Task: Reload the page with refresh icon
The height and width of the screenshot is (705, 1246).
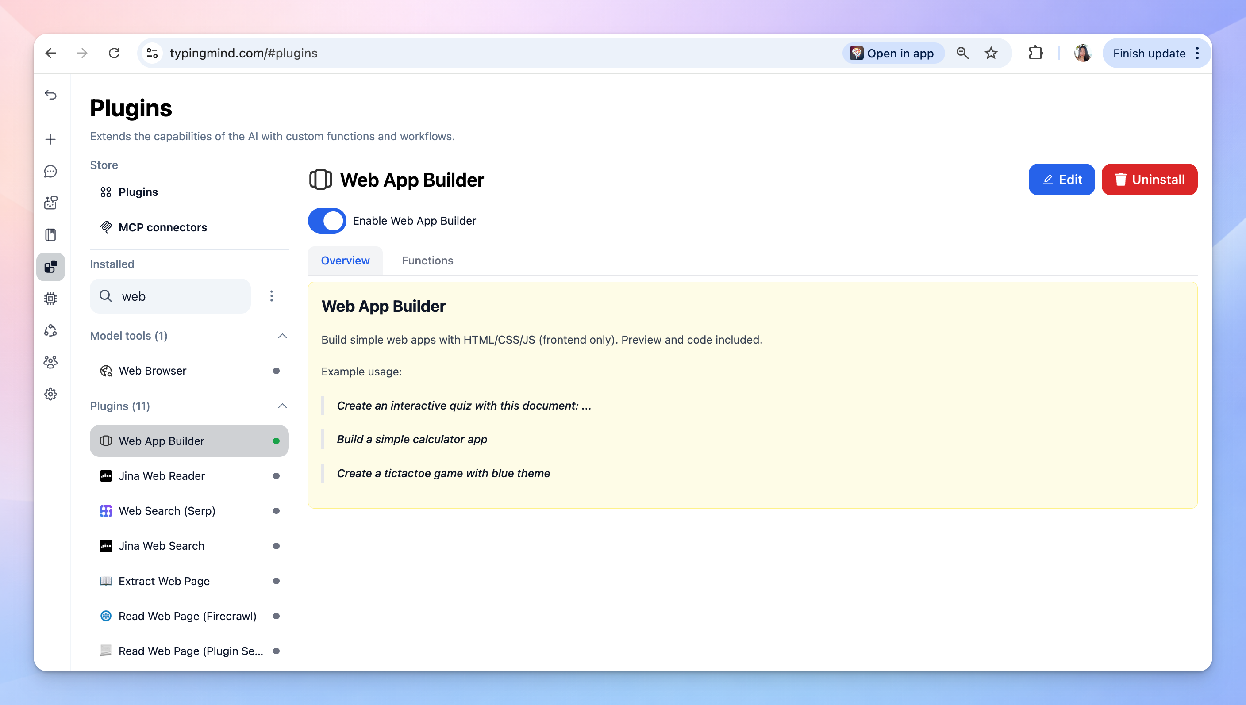Action: 114,53
